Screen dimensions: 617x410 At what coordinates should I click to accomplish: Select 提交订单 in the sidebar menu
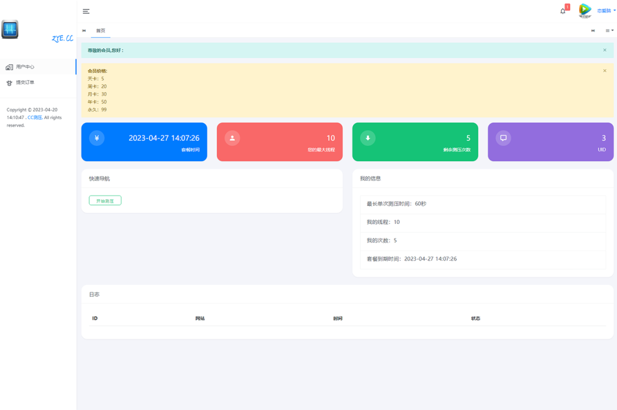pos(25,82)
